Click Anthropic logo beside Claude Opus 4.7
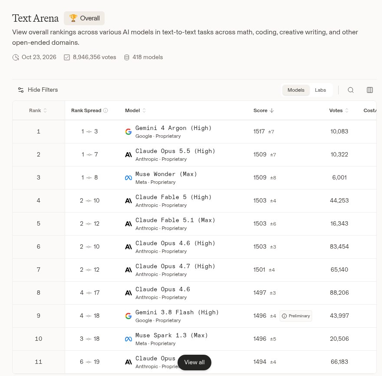Viewport: 382px width, 376px height. click(128, 270)
